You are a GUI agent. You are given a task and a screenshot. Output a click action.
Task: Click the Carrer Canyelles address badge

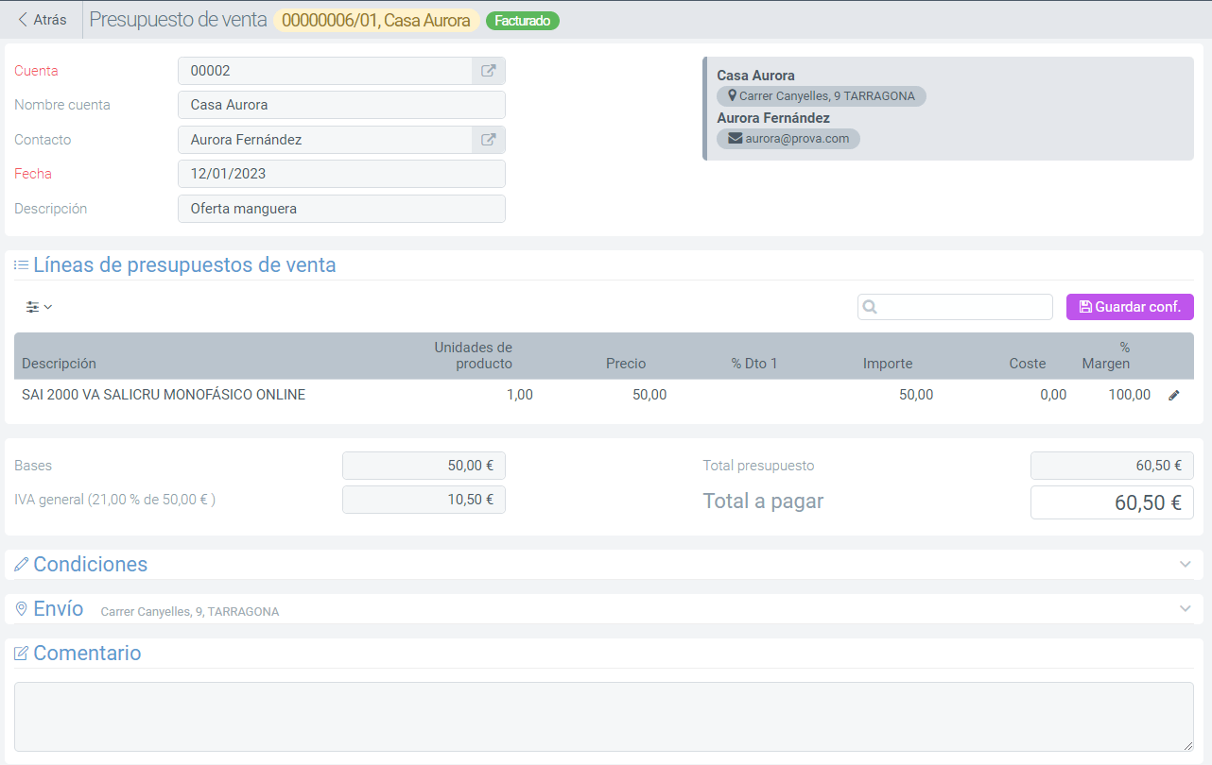pyautogui.click(x=822, y=96)
